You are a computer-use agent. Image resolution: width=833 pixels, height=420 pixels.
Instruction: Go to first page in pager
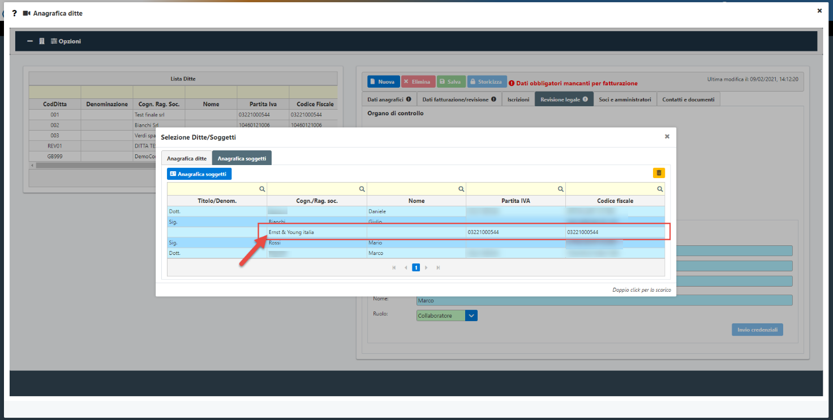pos(394,267)
